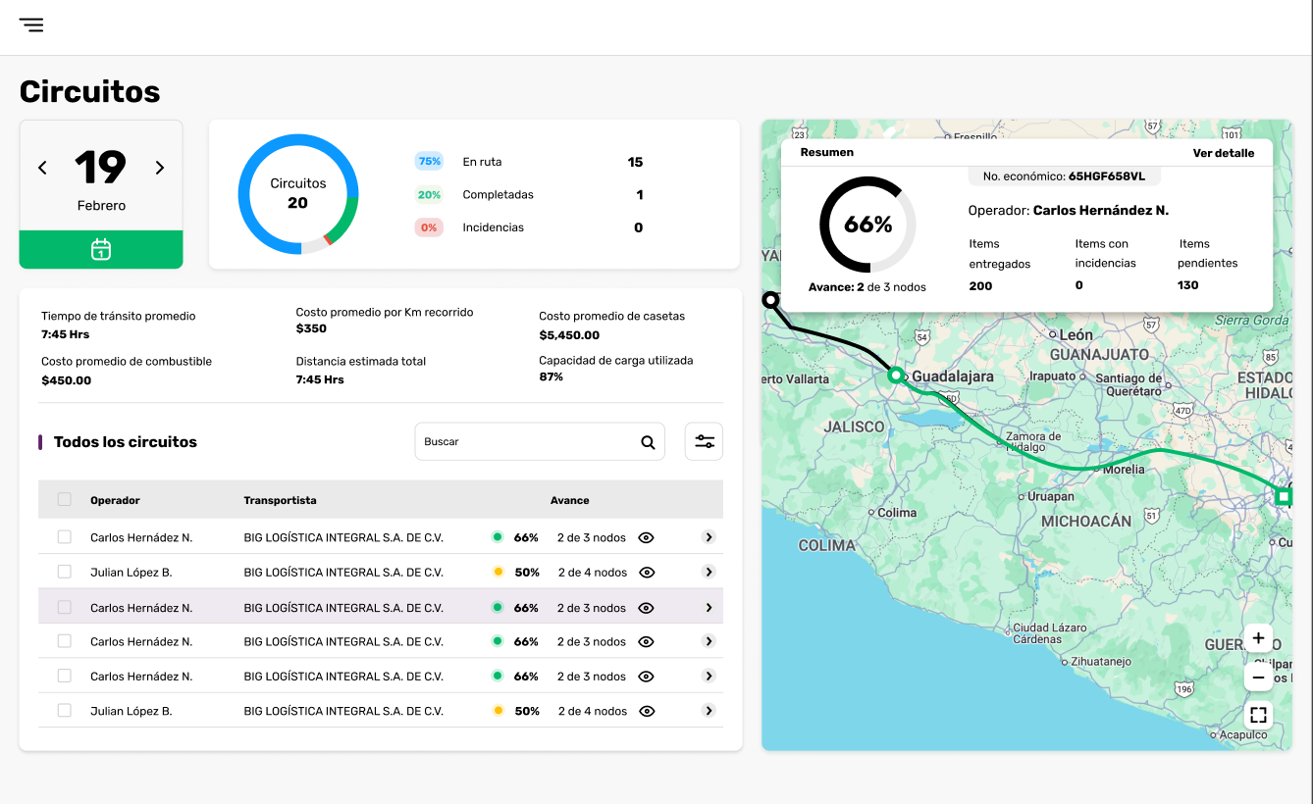1313x804 pixels.
Task: Open the first Carlos Hernádez N. row with its chevron
Action: click(x=709, y=537)
